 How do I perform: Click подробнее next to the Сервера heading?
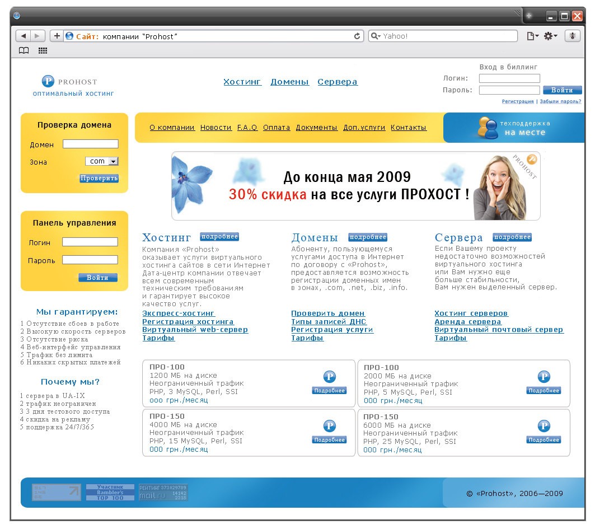tap(512, 237)
